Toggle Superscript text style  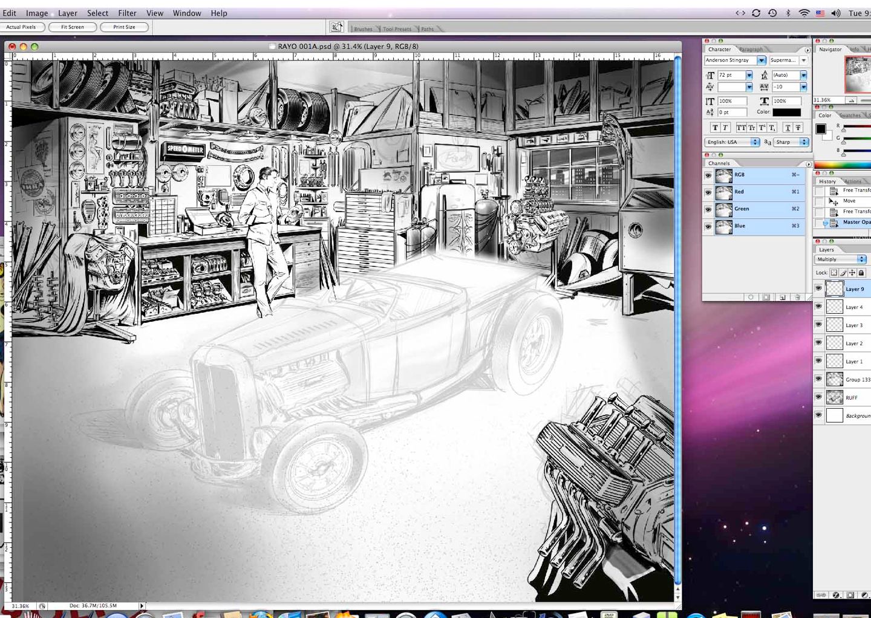tap(762, 128)
